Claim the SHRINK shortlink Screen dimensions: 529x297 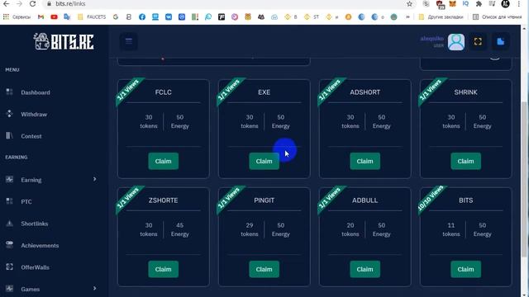coord(465,161)
